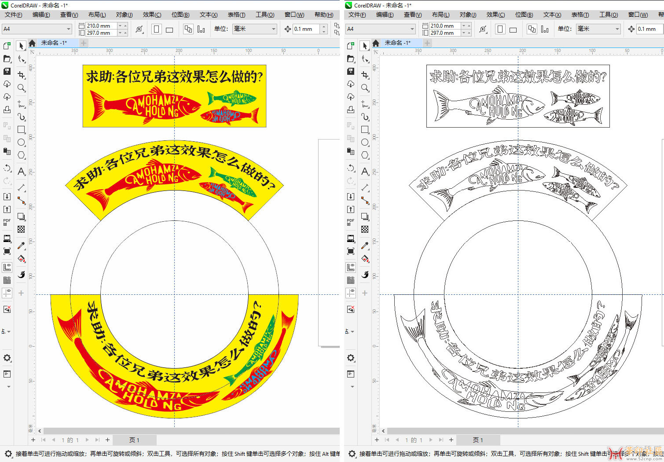Select the Ellipse tool in right window
The height and width of the screenshot is (462, 664).
coord(365,143)
